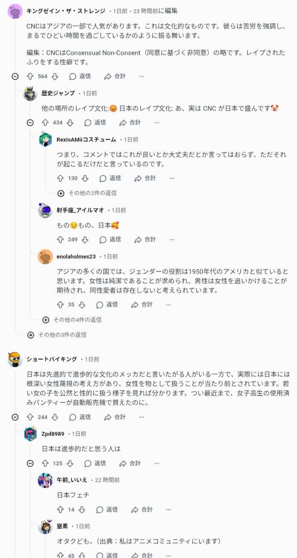Open enolaholmes23's user profile link
The height and width of the screenshot is (558, 297).
tap(76, 257)
